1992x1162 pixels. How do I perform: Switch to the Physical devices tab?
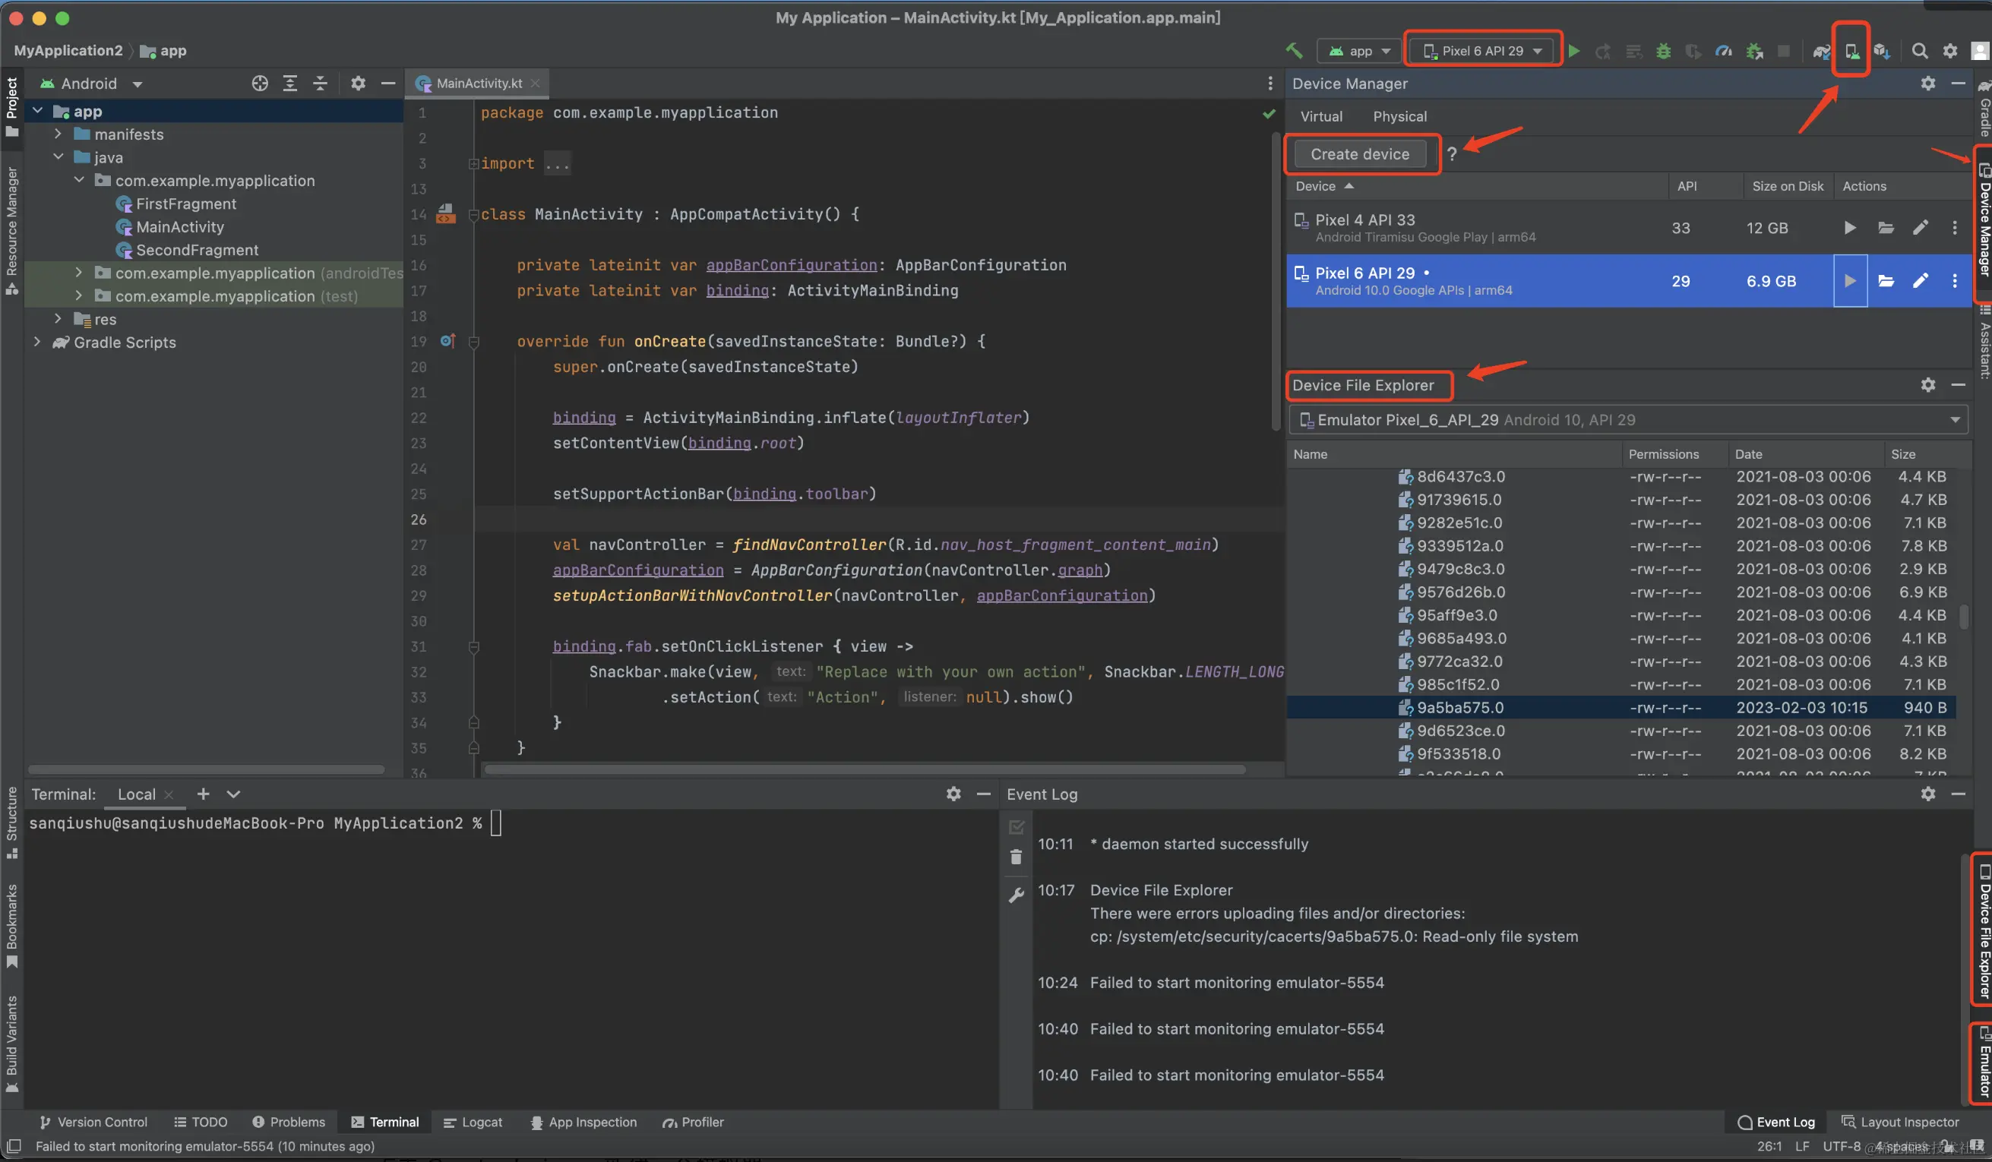[x=1399, y=117]
